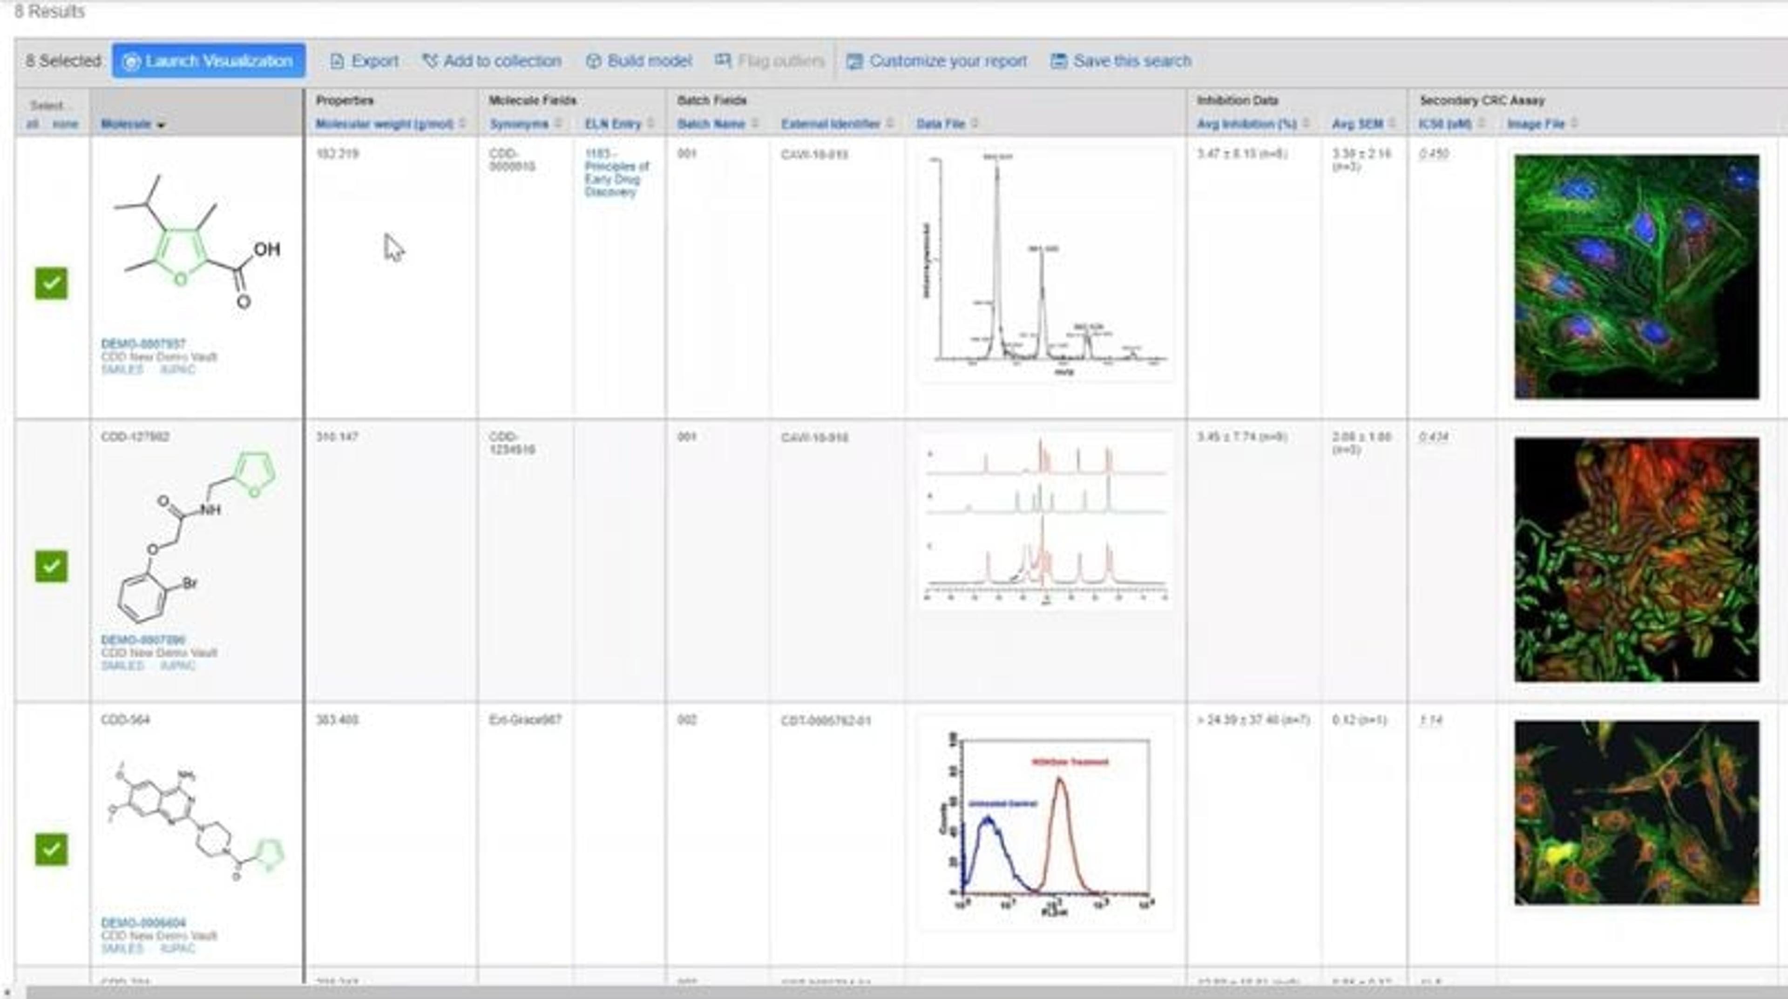Uncheck the CDD-564 molecule row checkbox
Screen dimensions: 1788x999
point(51,849)
